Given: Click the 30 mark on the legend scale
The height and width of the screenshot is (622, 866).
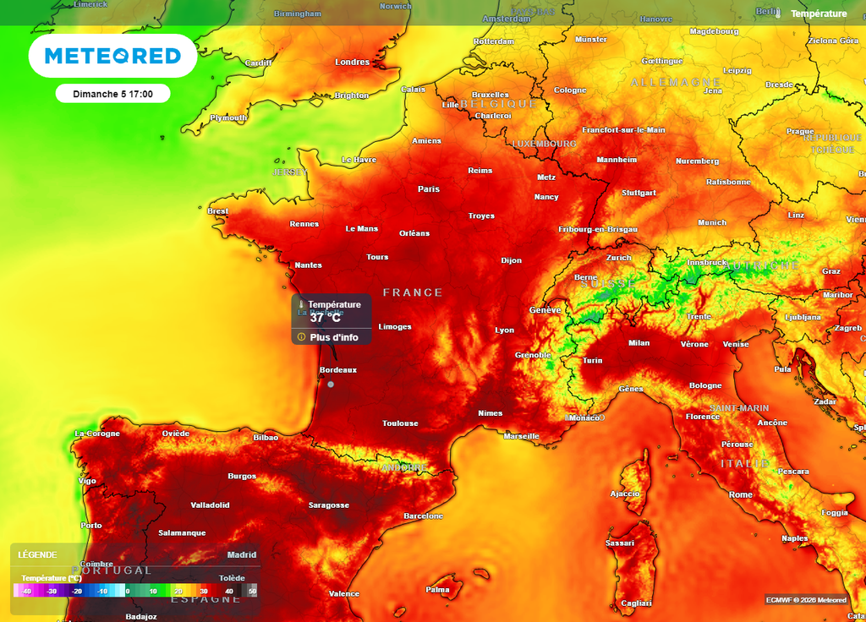Looking at the screenshot, I should coord(203,591).
